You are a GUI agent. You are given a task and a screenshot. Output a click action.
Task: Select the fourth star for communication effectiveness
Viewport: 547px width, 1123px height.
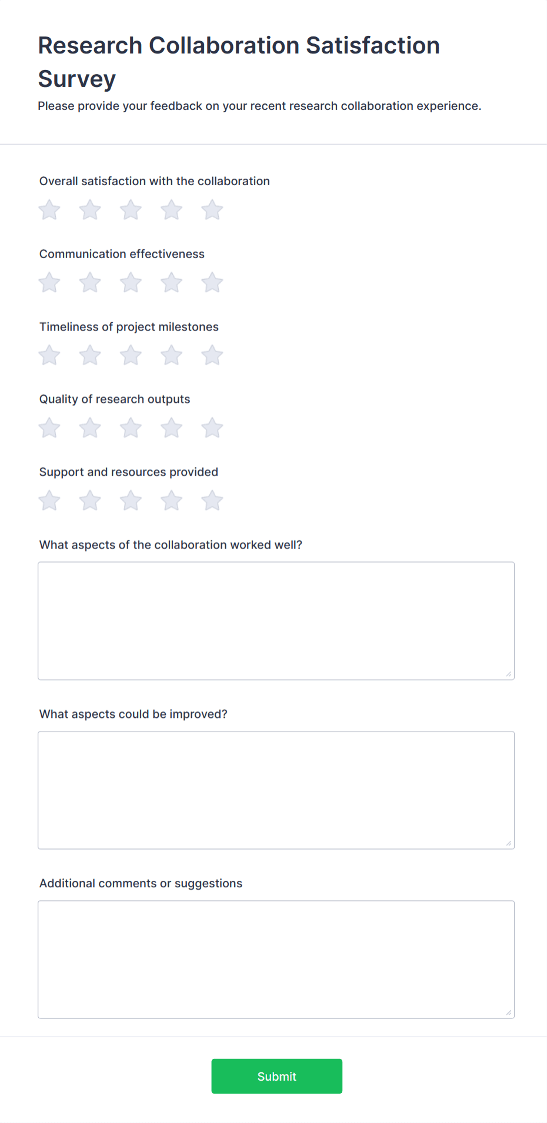[171, 282]
